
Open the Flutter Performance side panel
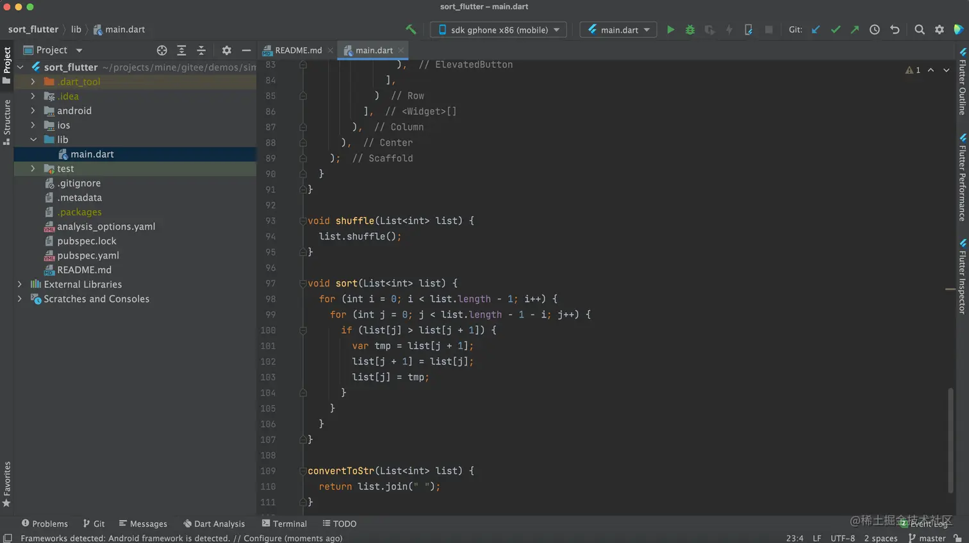[962, 178]
